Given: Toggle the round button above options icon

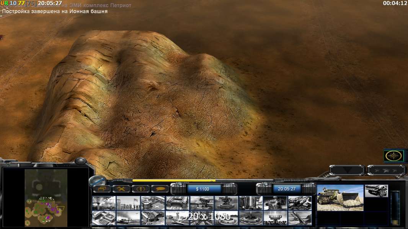Looking at the screenshot, I should tap(98, 180).
